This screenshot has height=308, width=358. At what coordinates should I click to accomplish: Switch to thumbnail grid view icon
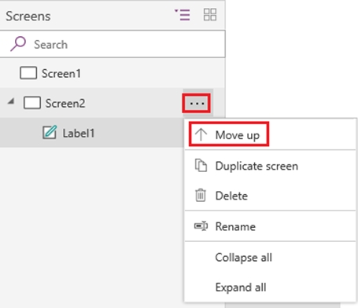(x=210, y=15)
